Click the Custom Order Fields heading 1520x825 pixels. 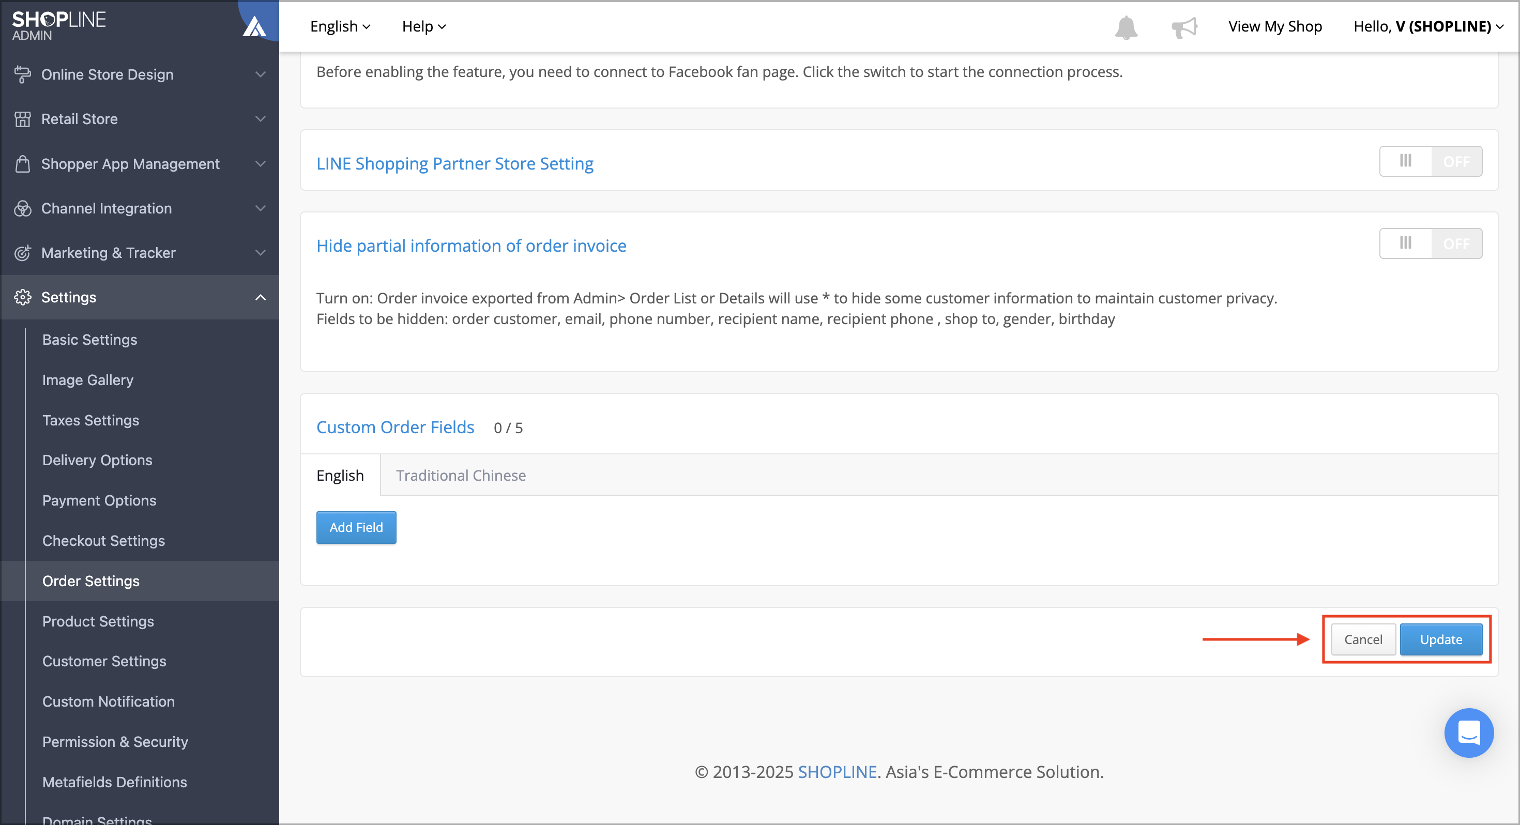click(x=395, y=426)
